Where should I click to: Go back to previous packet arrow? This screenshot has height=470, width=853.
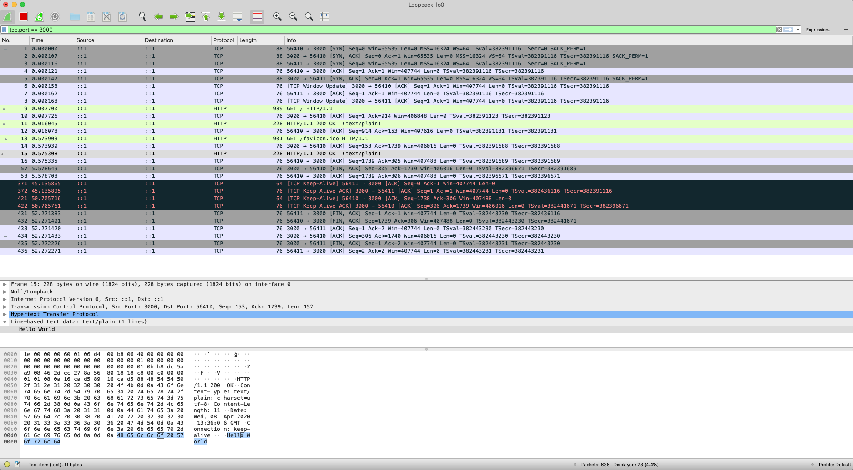[158, 17]
